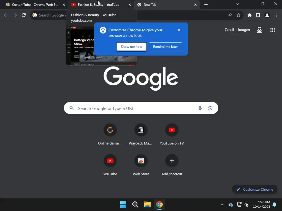The image size is (282, 211).
Task: Open the tab search chevron dropdown
Action: (238, 4)
